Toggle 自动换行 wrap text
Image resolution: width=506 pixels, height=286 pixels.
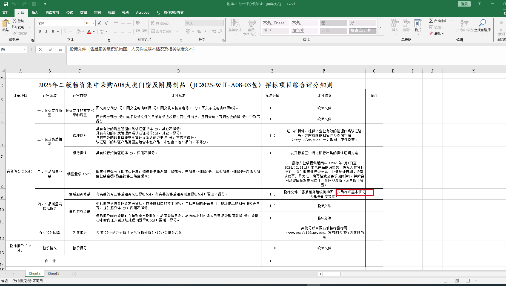[x=160, y=23]
